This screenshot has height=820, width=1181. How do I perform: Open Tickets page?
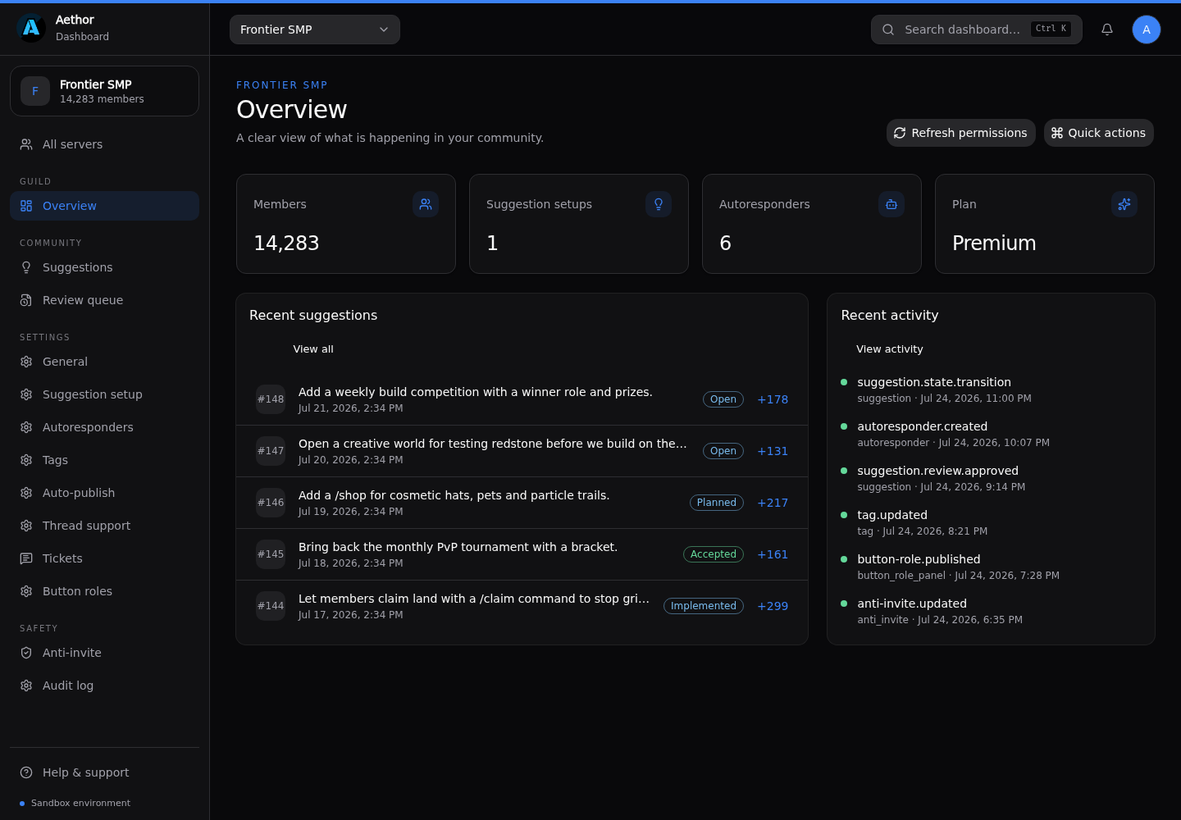point(104,558)
